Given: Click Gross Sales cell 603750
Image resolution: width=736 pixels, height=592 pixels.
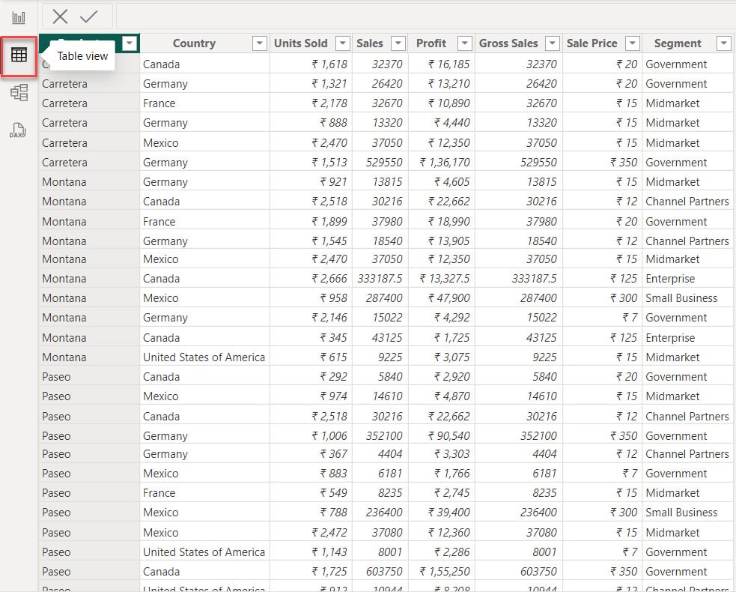Looking at the screenshot, I should [538, 571].
